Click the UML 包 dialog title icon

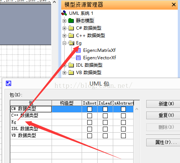(x=9, y=83)
